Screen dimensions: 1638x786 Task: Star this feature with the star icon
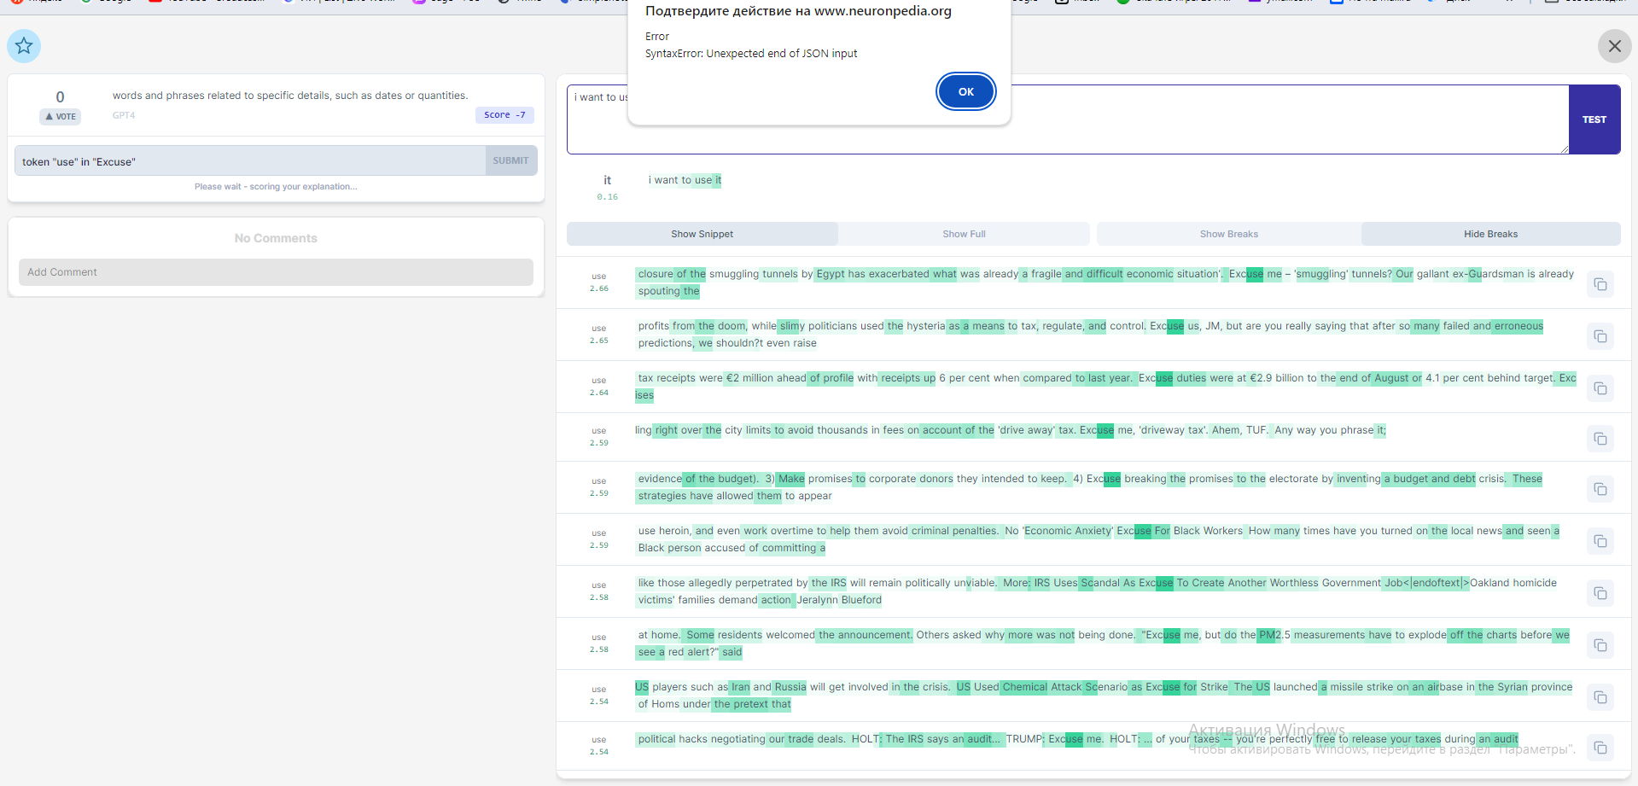point(24,46)
